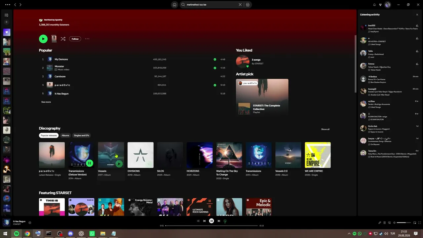Open the notifications bell
Viewport: 423px width, 238px height.
[x=374, y=5]
